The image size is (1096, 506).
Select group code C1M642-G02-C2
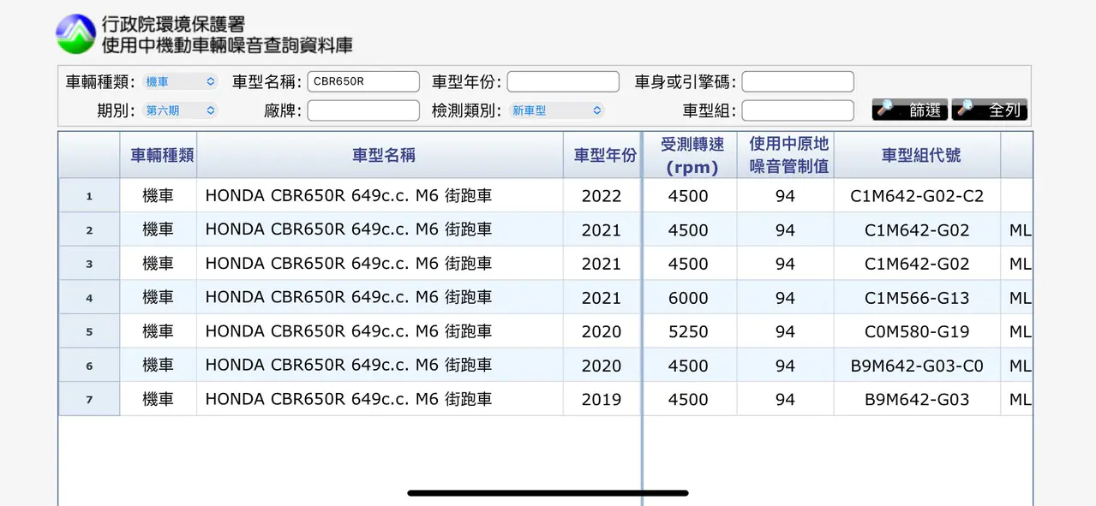click(x=917, y=196)
